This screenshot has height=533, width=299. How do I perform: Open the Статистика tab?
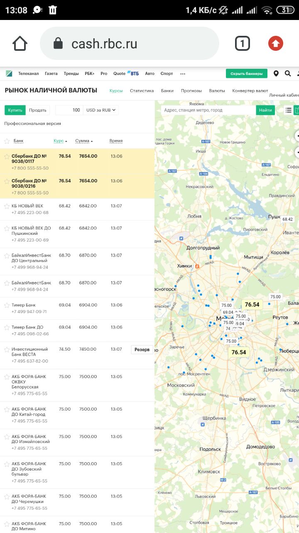142,90
